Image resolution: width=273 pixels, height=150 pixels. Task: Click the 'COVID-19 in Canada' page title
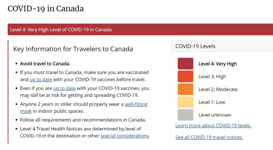(46, 9)
